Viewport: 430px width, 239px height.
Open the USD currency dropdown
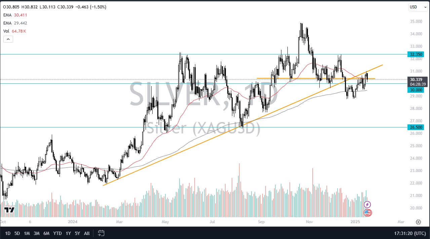(x=418, y=7)
